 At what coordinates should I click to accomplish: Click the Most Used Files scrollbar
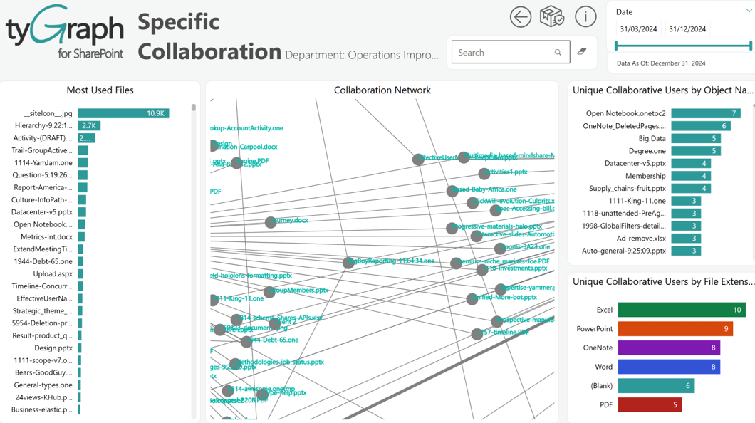pos(194,108)
